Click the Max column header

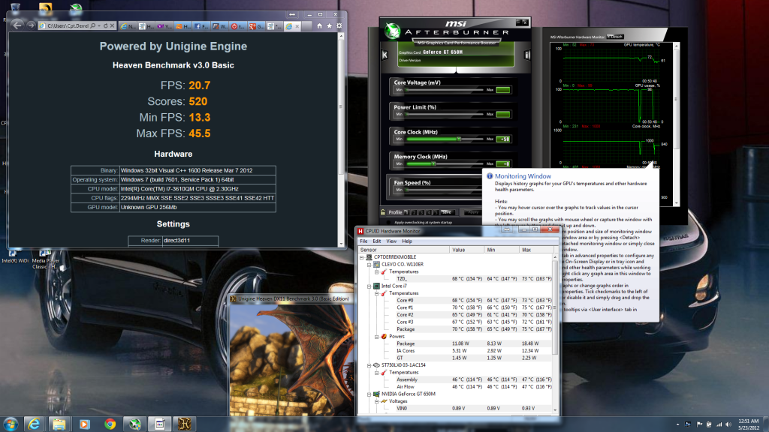click(535, 250)
